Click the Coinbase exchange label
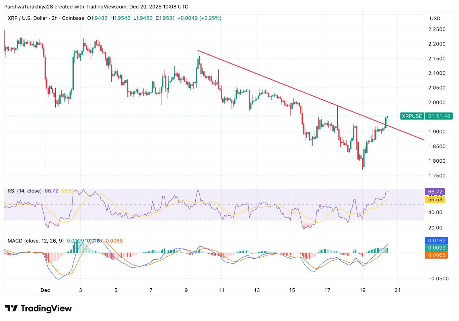The height and width of the screenshot is (321, 459). click(73, 18)
